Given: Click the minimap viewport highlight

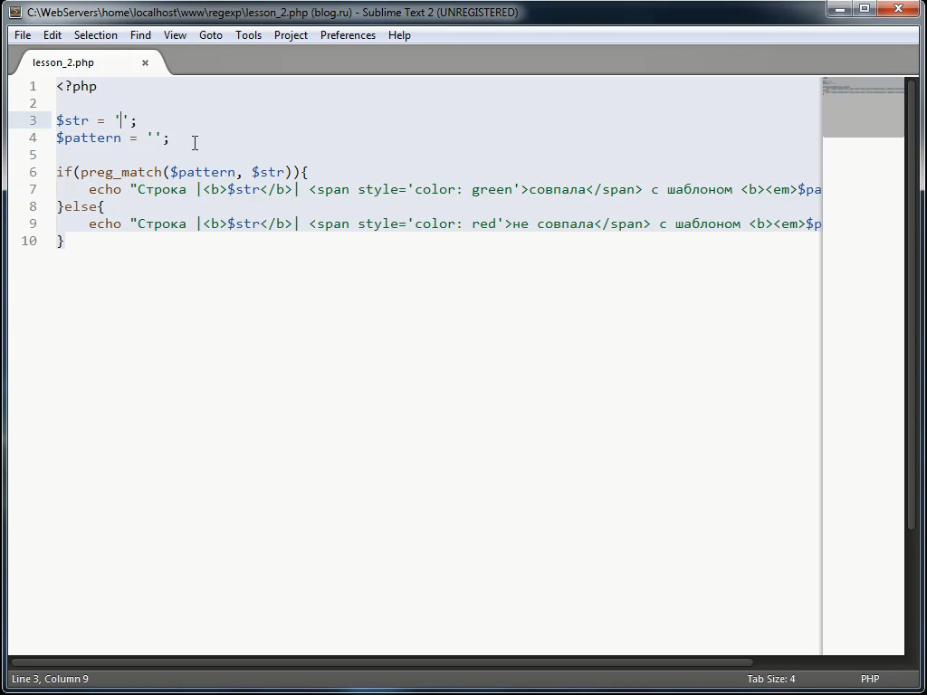Looking at the screenshot, I should [863, 107].
